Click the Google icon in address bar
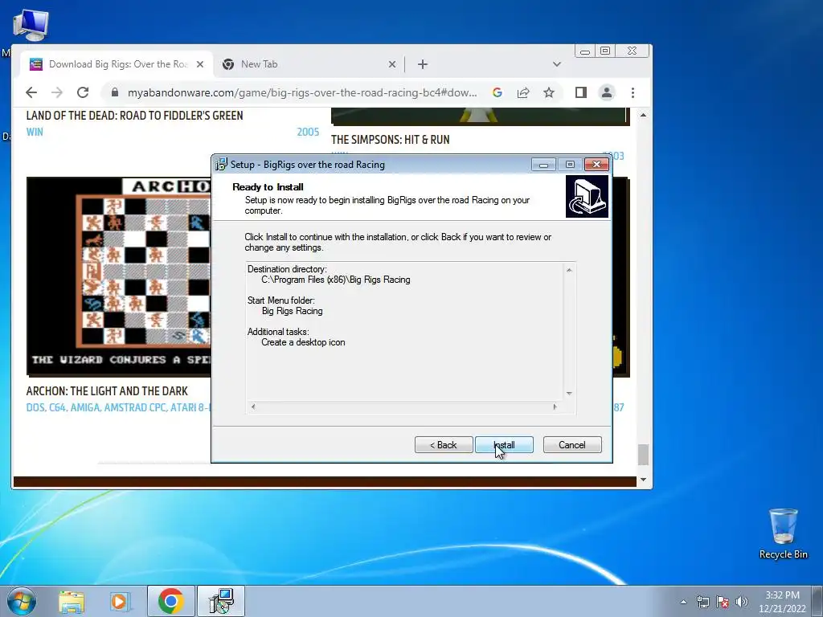Screen dimensions: 823x617 point(497,93)
